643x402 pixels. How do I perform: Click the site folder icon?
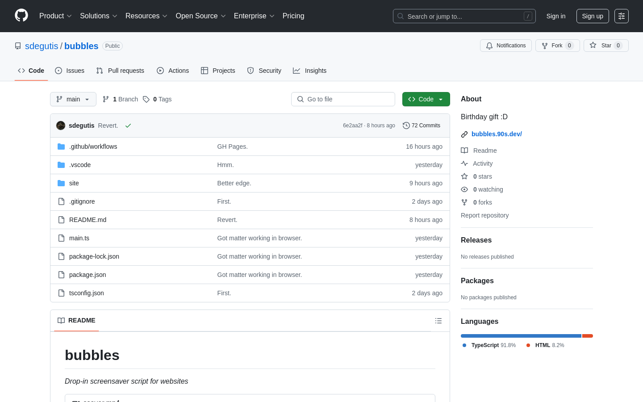pos(61,183)
